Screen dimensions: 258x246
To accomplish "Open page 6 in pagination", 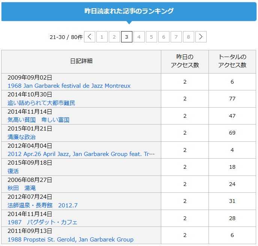I will (164, 37).
